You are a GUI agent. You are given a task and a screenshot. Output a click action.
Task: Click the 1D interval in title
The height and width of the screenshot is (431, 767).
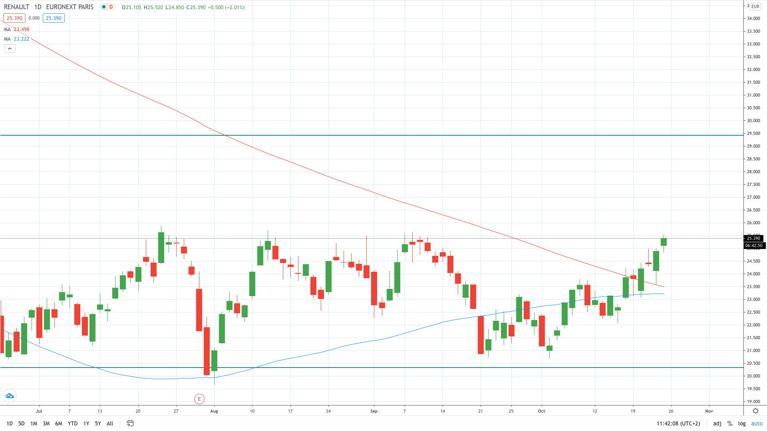[38, 7]
